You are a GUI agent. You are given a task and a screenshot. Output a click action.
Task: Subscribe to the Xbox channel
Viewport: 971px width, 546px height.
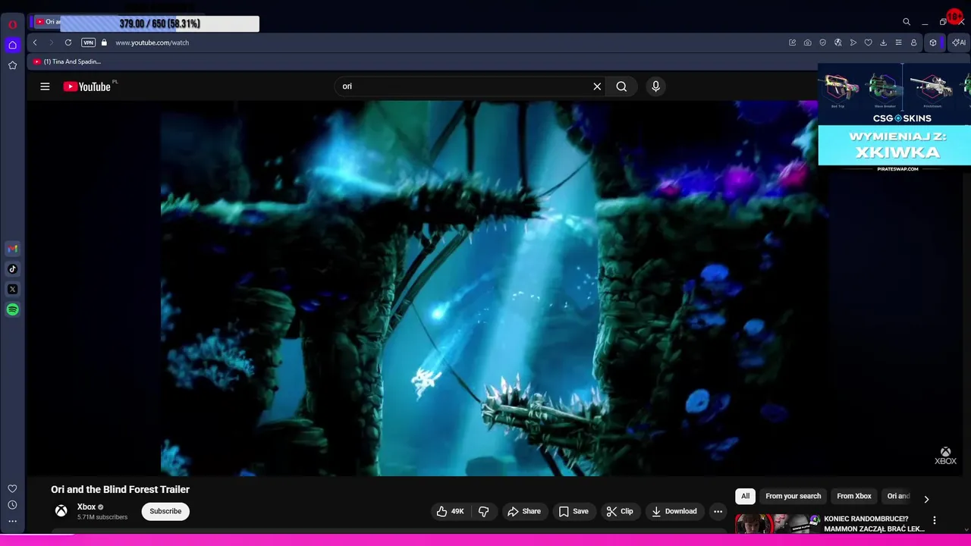tap(165, 511)
